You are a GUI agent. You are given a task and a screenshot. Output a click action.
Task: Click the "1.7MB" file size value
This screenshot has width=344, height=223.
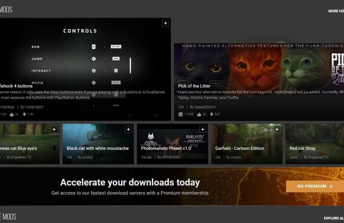coord(189,114)
